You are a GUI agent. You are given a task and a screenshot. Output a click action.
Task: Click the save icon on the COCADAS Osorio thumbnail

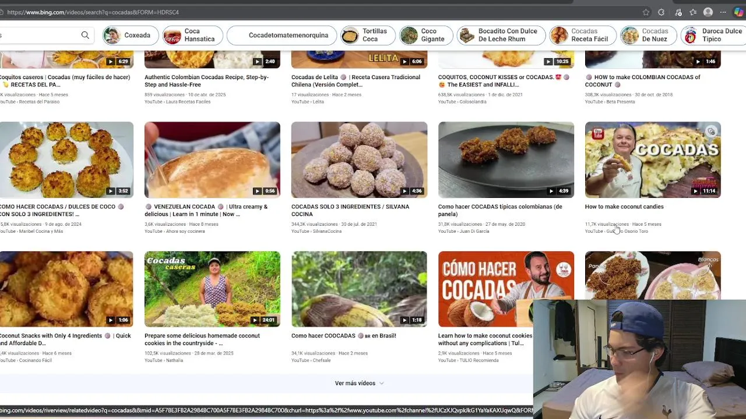pyautogui.click(x=711, y=132)
